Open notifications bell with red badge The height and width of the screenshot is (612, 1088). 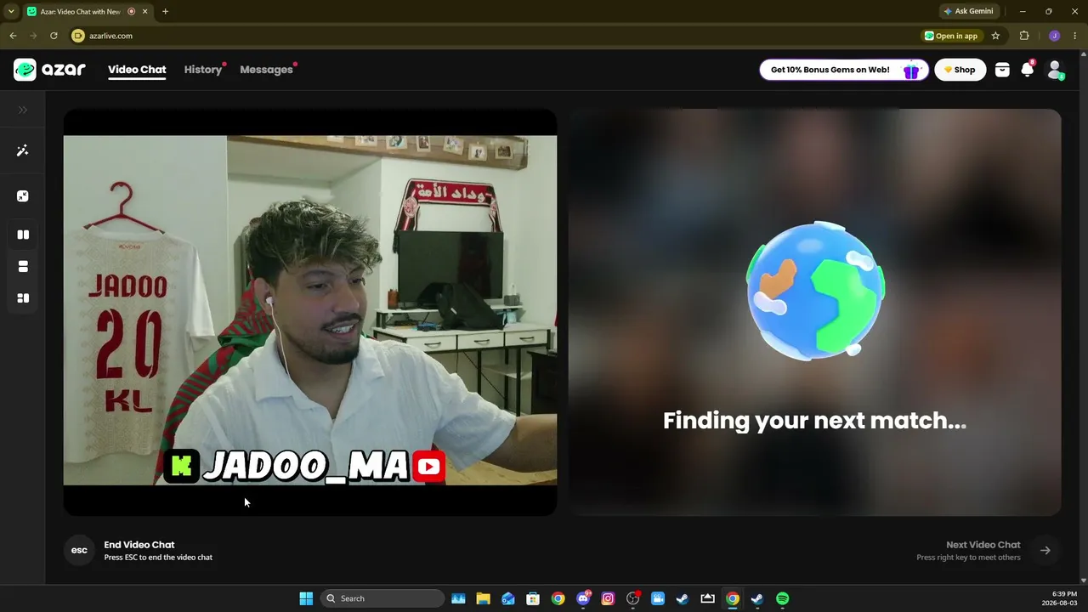pyautogui.click(x=1028, y=70)
